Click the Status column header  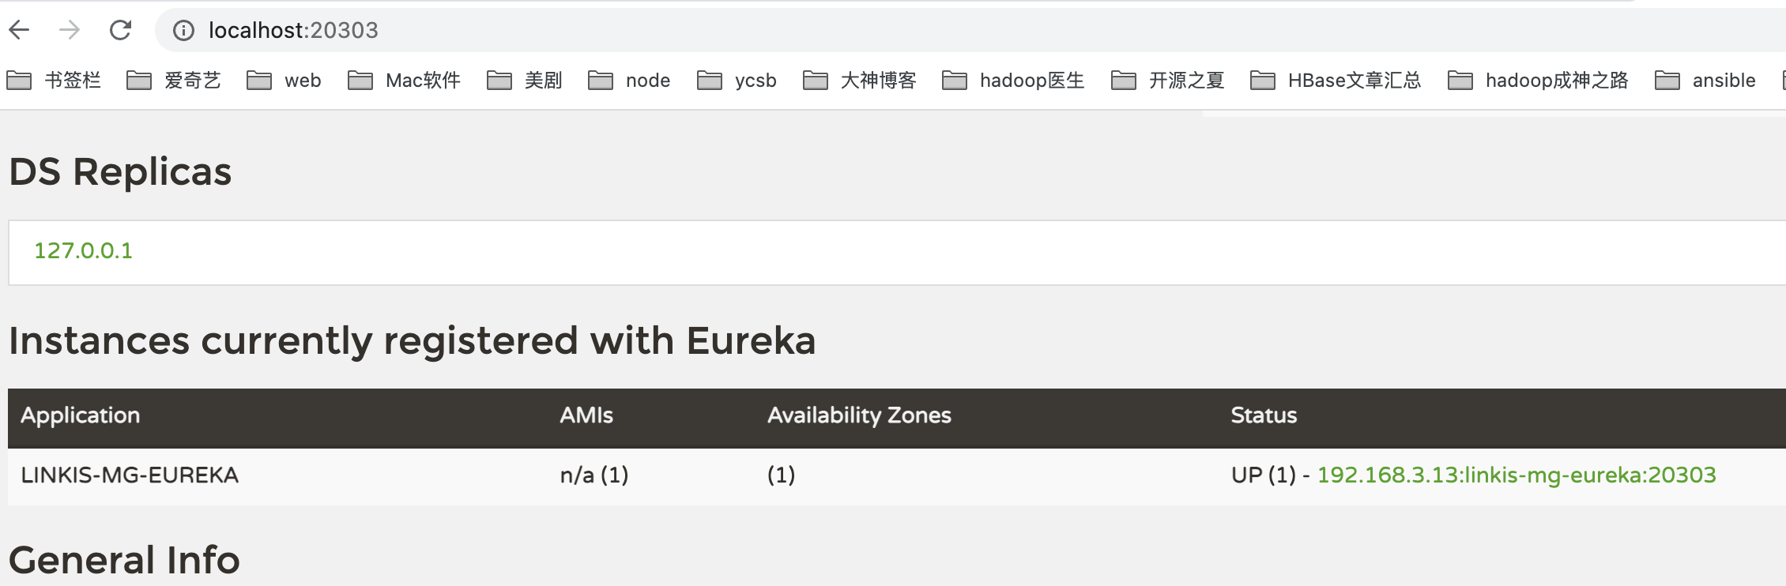[1264, 415]
